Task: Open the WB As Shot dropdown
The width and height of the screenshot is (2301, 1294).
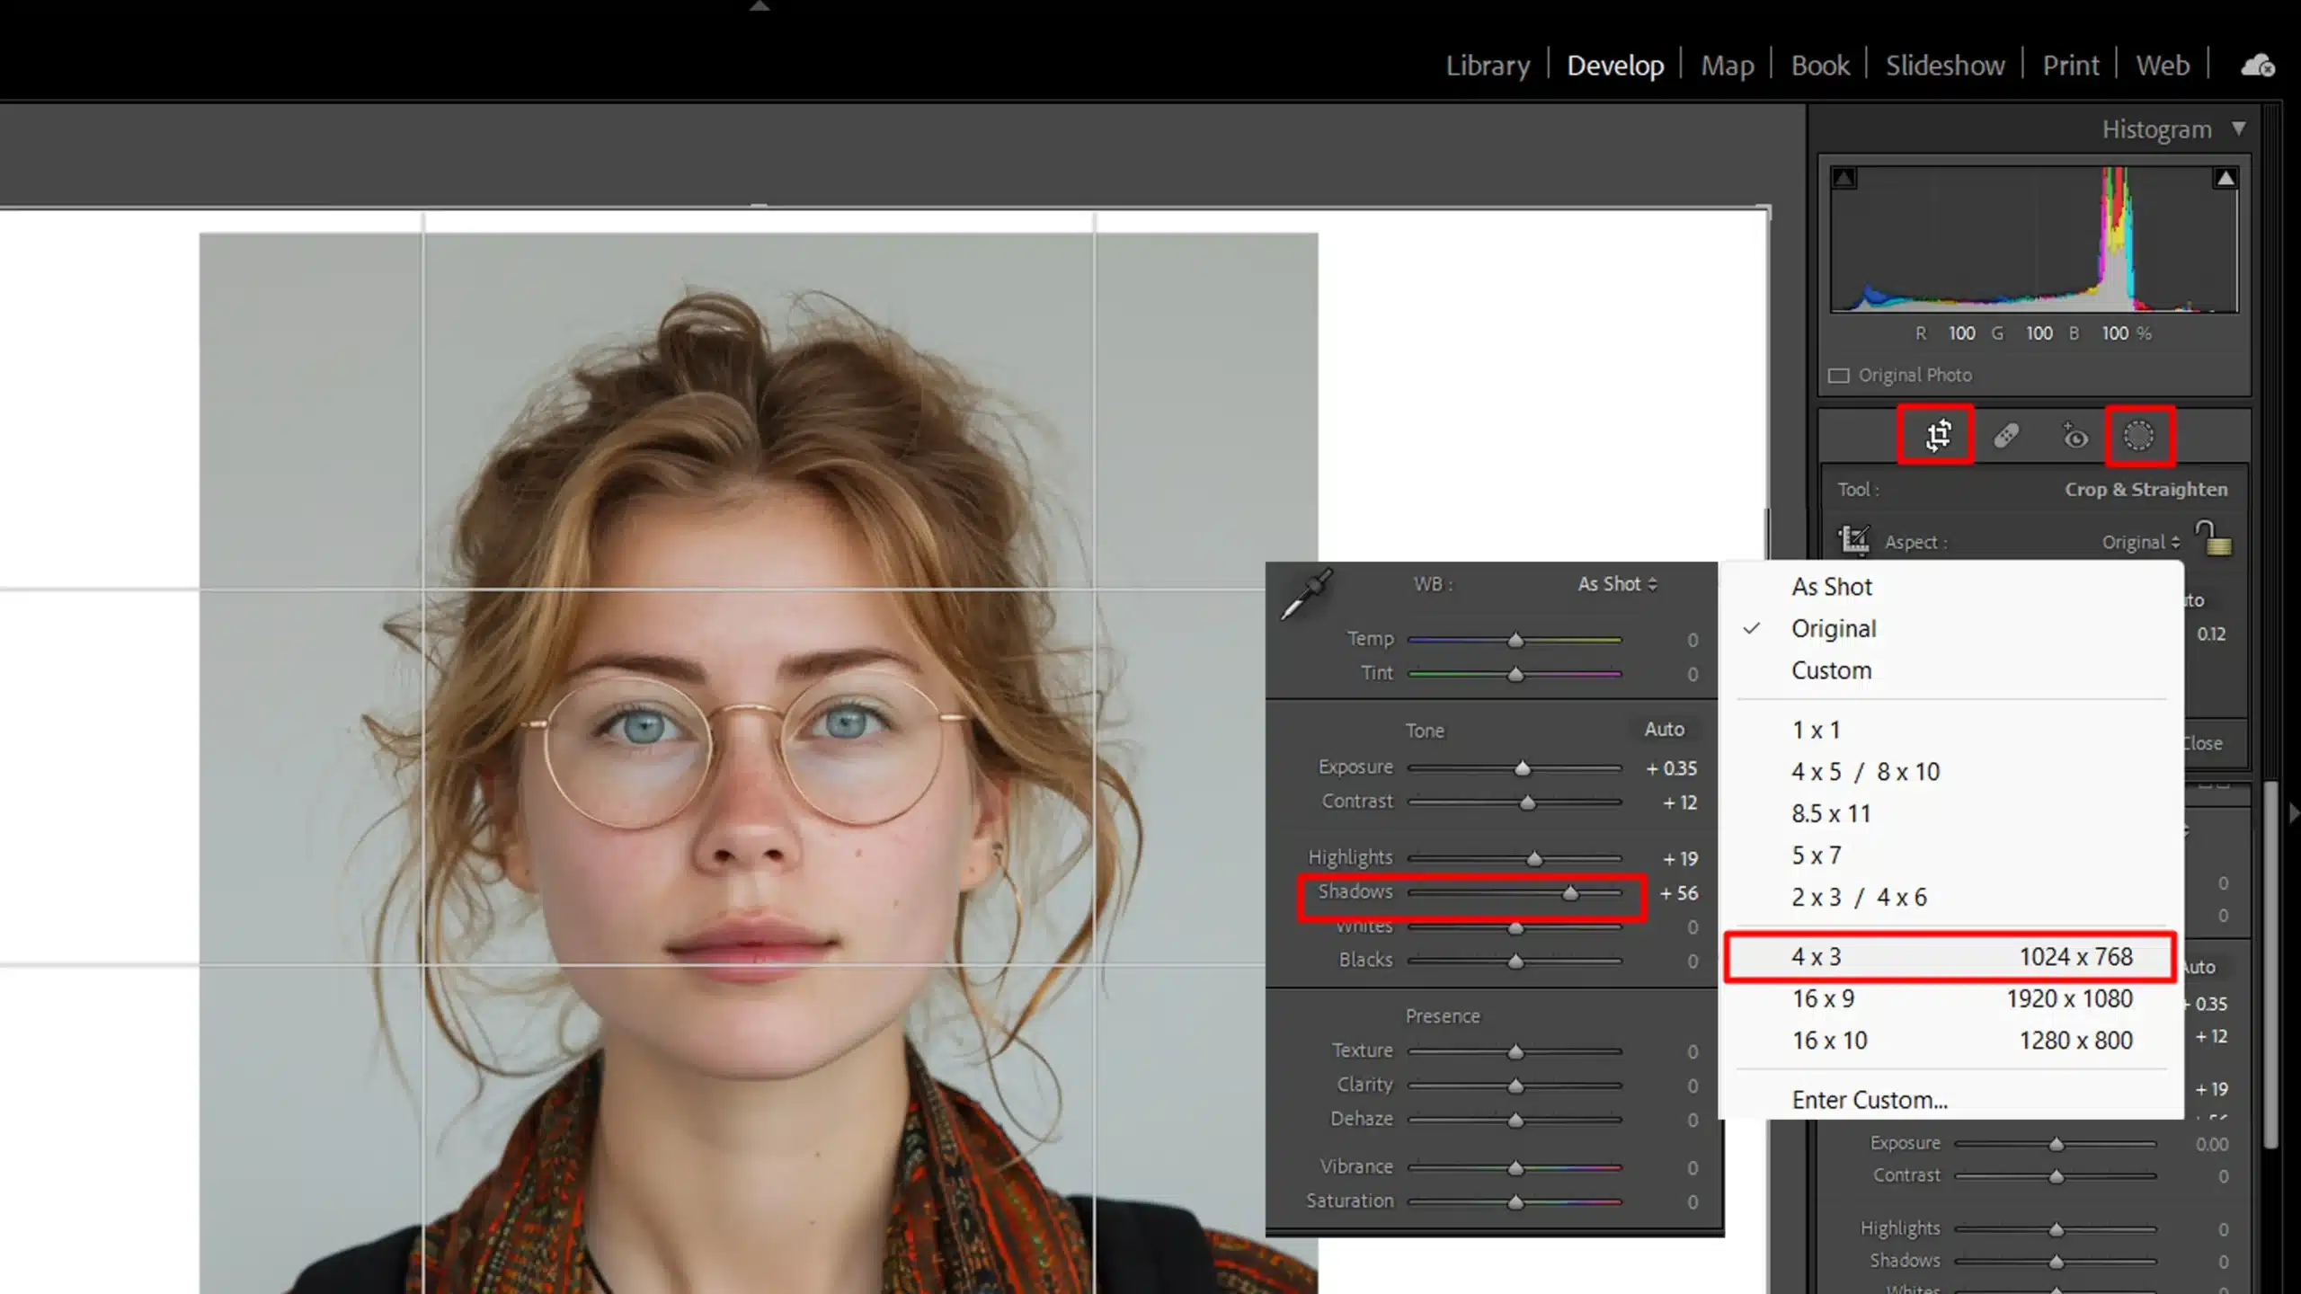Action: click(1617, 584)
